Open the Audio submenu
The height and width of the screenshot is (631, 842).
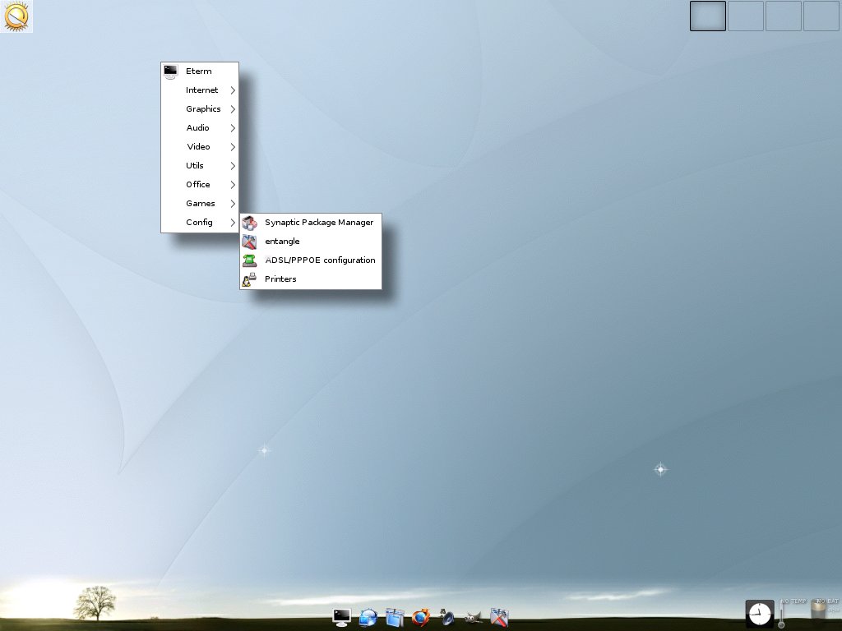point(200,127)
